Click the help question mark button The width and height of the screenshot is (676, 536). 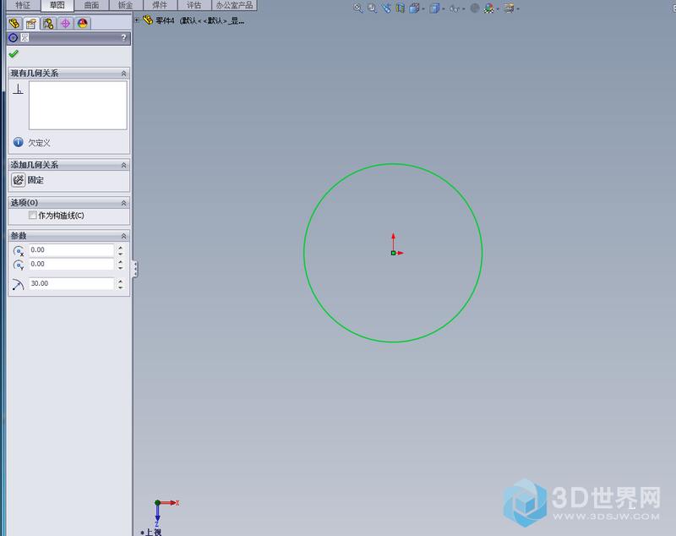[123, 38]
